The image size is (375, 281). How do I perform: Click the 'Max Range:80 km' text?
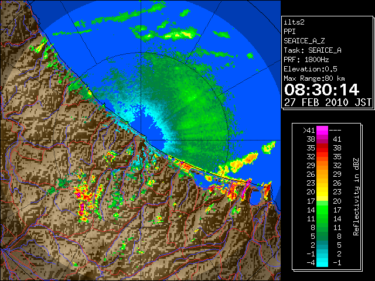point(314,78)
